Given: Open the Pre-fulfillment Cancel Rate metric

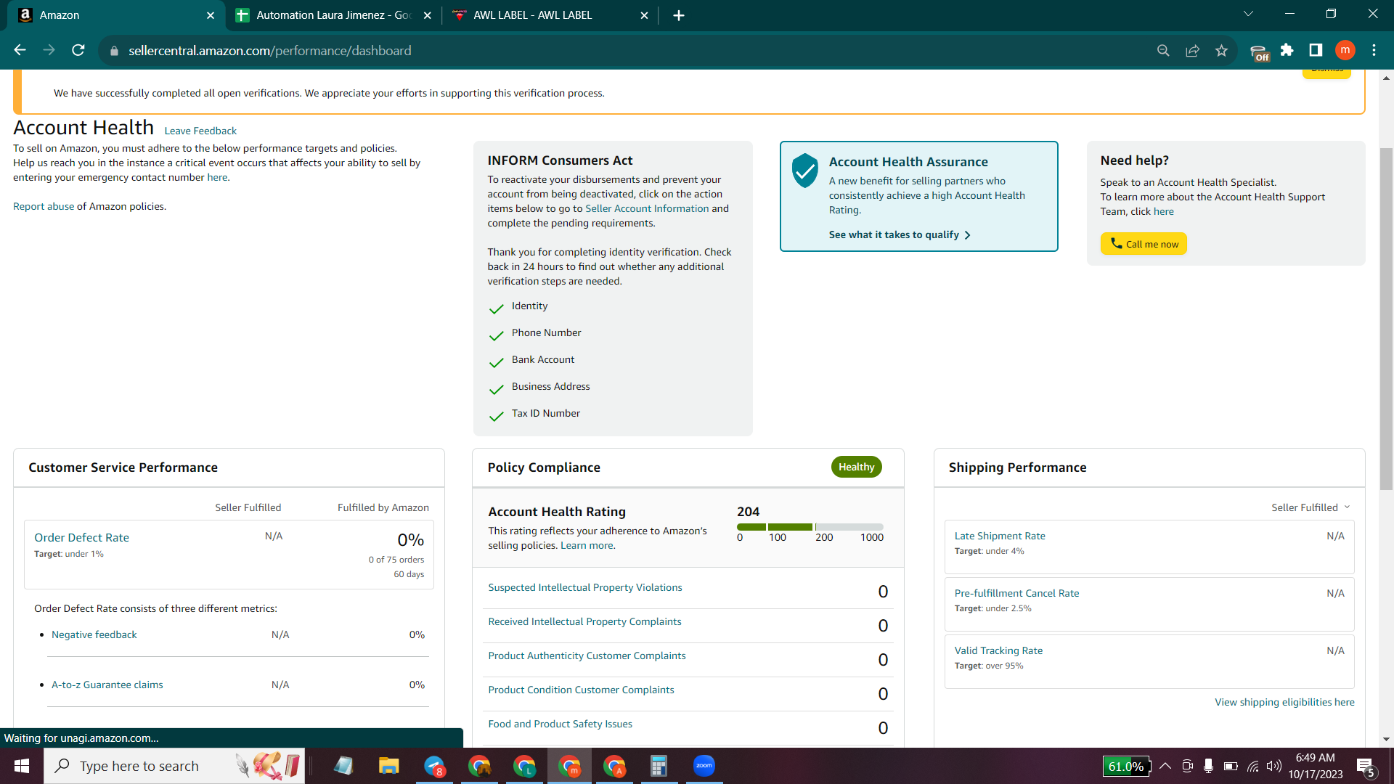Looking at the screenshot, I should point(1016,593).
